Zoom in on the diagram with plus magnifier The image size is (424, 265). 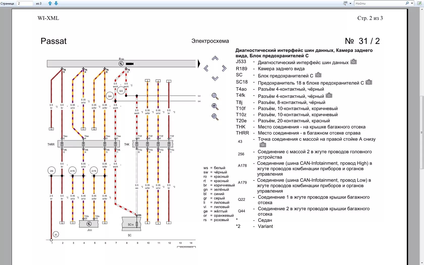pos(215,107)
